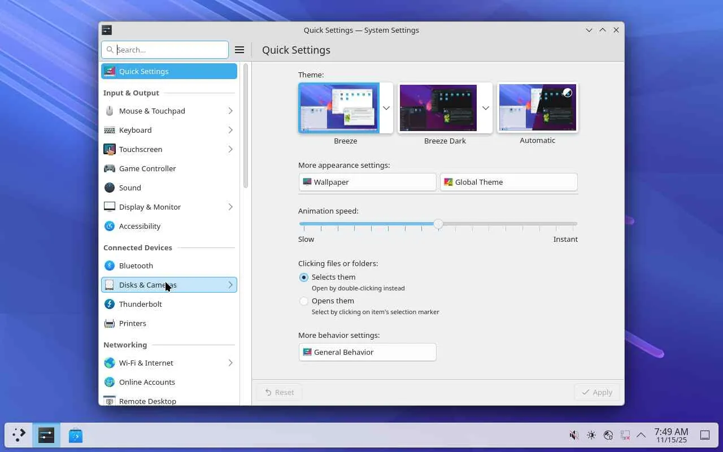The height and width of the screenshot is (452, 723).
Task: Open the Game Controller settings entry
Action: pos(169,168)
